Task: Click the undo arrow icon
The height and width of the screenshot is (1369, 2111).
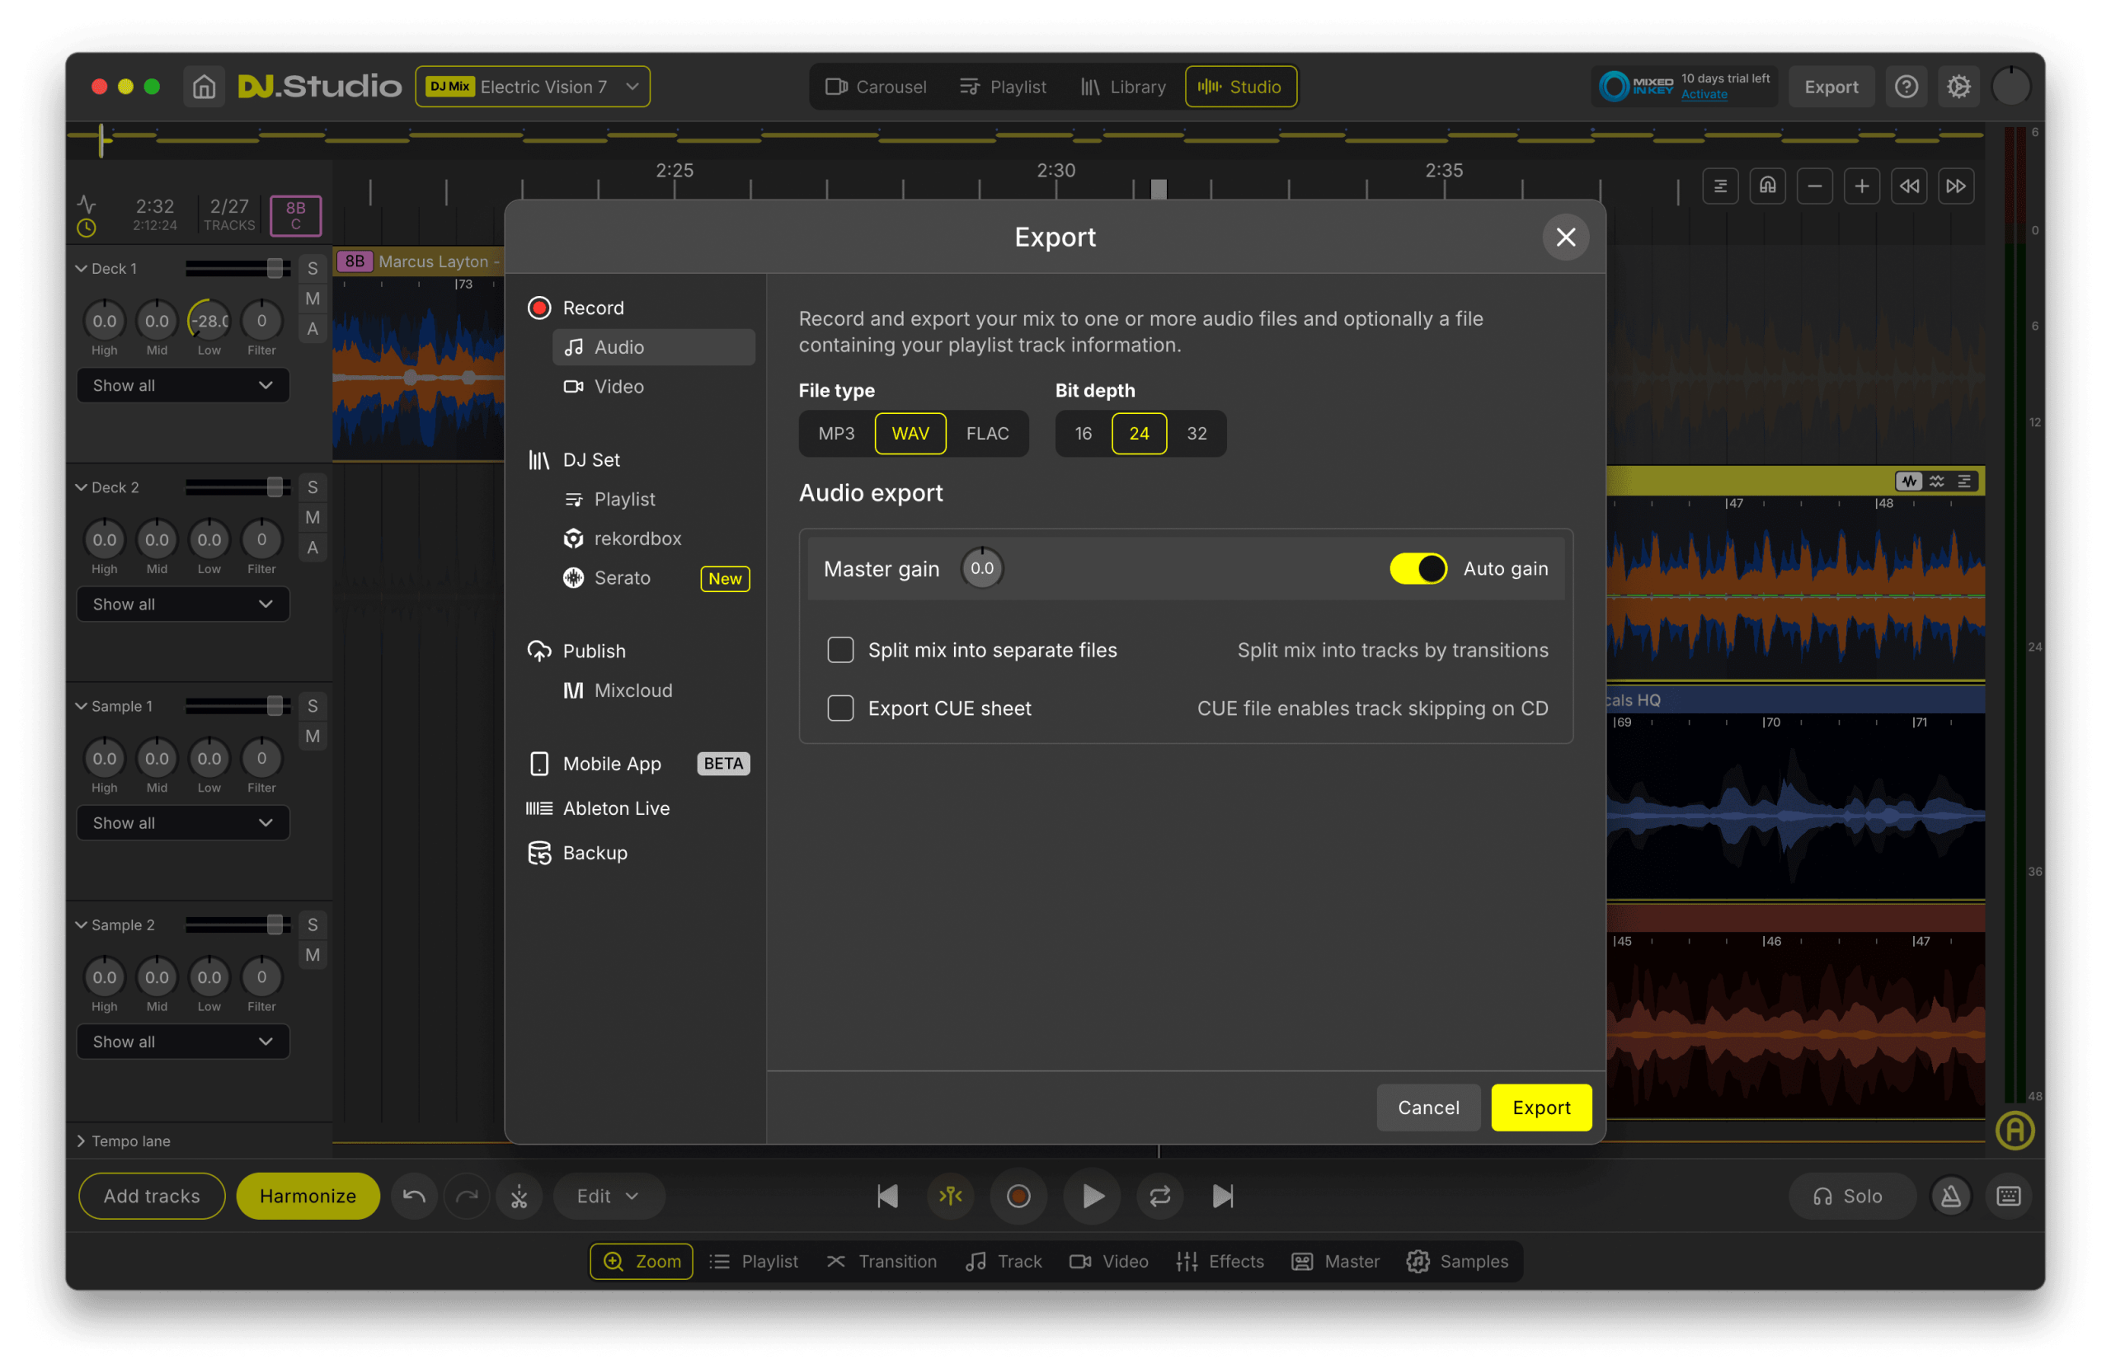Action: (413, 1196)
